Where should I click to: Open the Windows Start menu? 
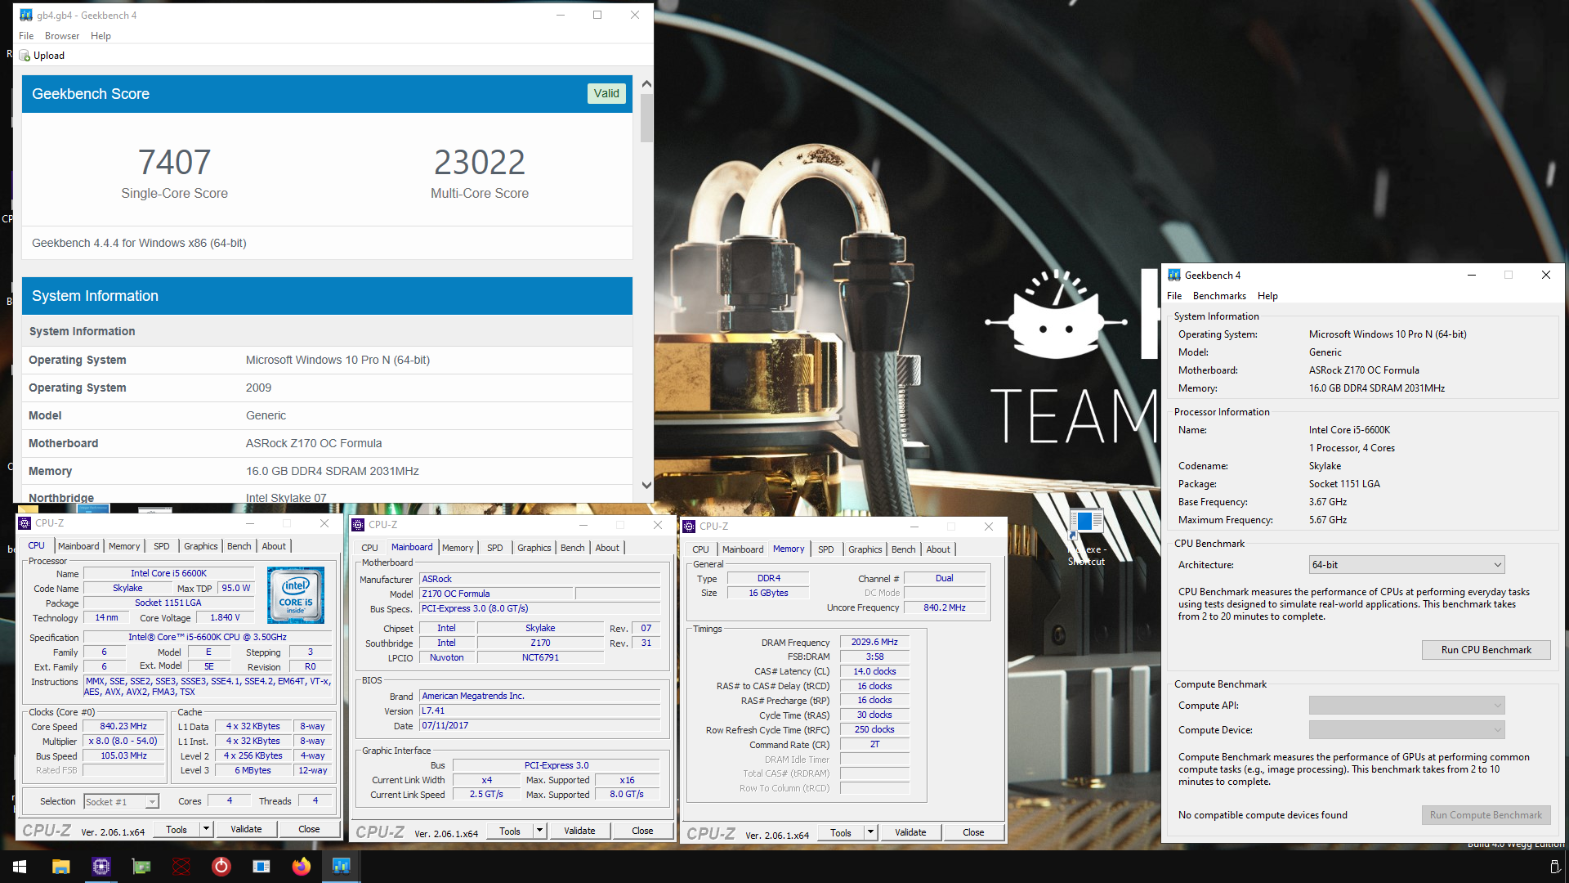tap(20, 867)
